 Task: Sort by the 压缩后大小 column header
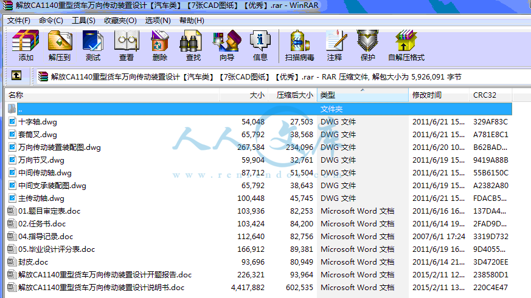coord(292,95)
